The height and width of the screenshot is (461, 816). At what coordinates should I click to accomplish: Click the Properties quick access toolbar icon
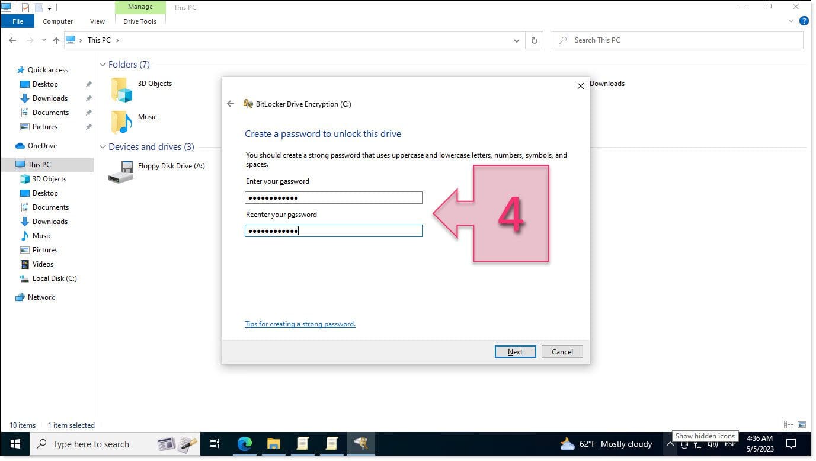25,7
